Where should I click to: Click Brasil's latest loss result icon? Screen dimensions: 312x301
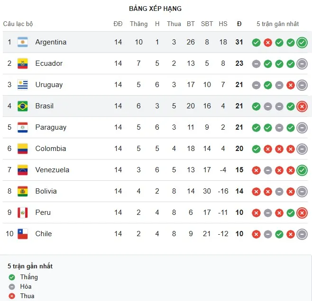[302, 106]
